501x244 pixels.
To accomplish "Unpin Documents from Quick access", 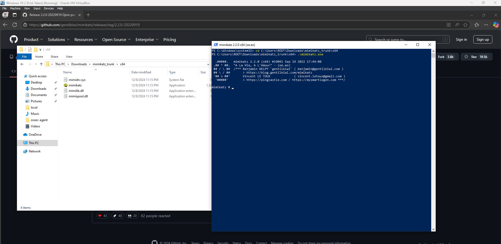I will tap(55, 95).
